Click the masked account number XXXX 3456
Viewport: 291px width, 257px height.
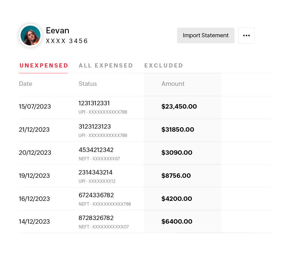pyautogui.click(x=67, y=41)
